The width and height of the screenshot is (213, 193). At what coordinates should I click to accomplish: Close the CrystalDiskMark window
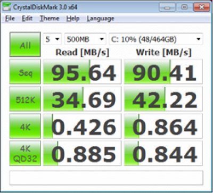click(201, 7)
